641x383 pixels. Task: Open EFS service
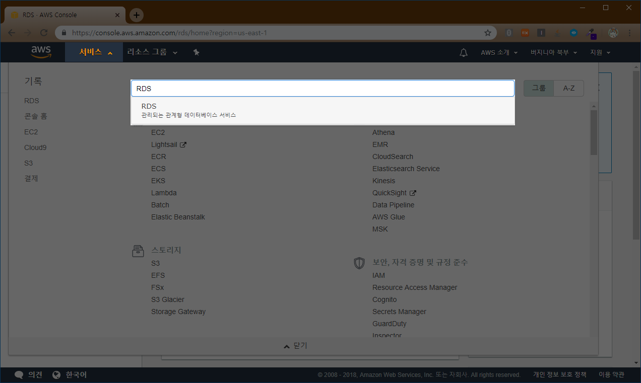coord(158,275)
